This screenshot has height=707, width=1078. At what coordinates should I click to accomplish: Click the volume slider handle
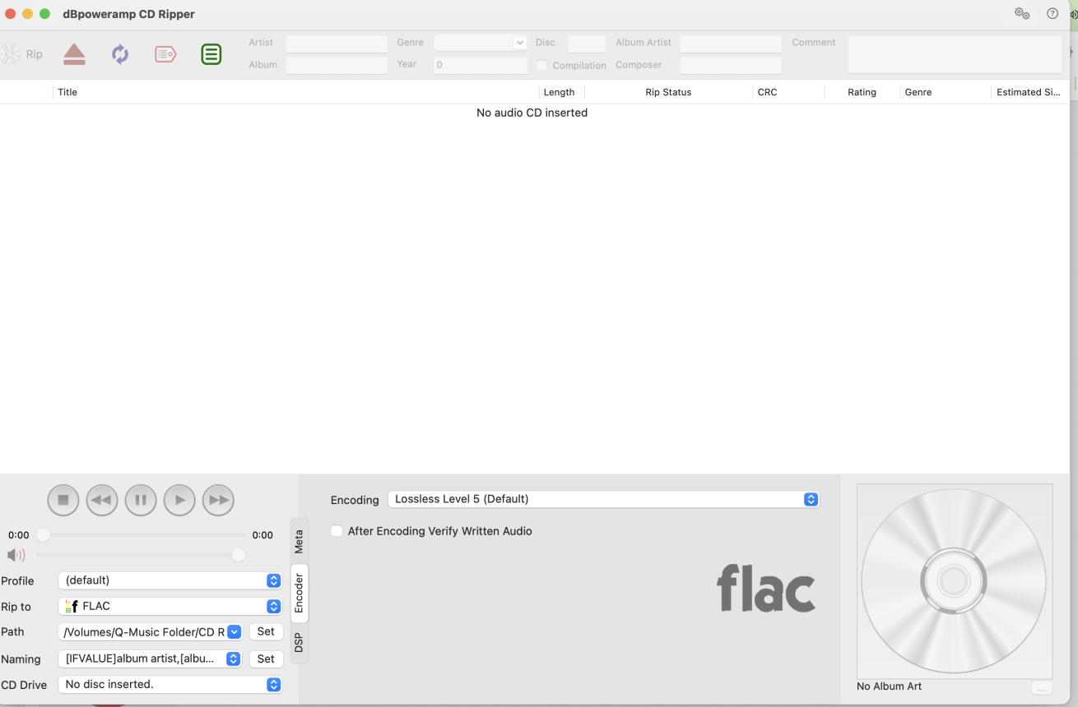point(239,555)
